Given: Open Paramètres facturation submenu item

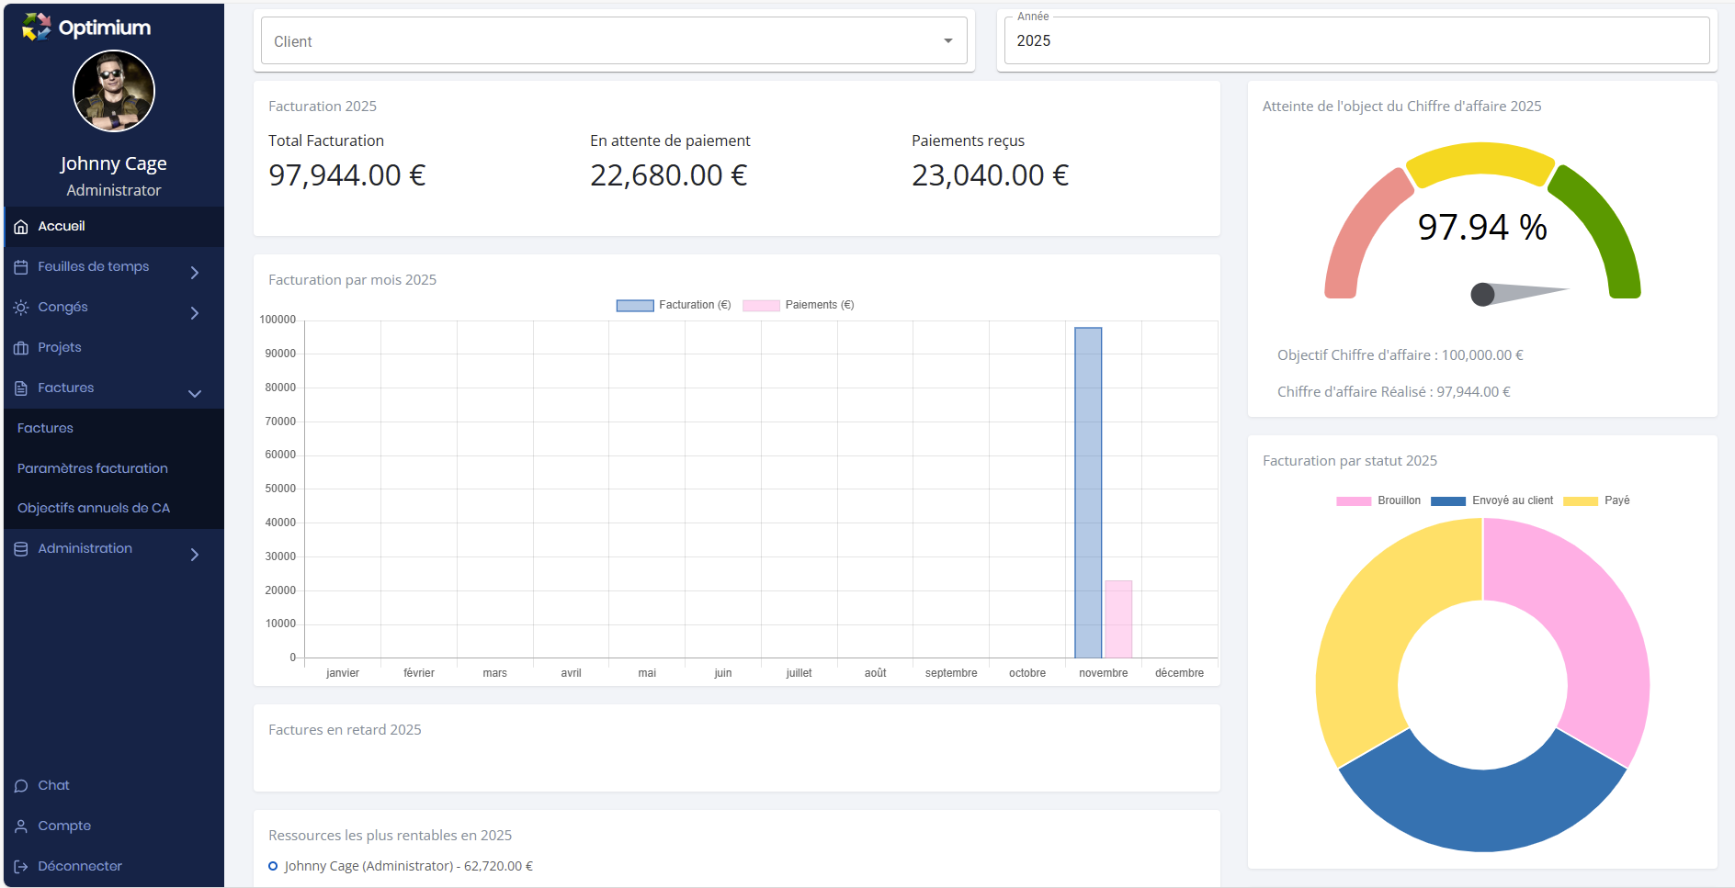Looking at the screenshot, I should [93, 468].
